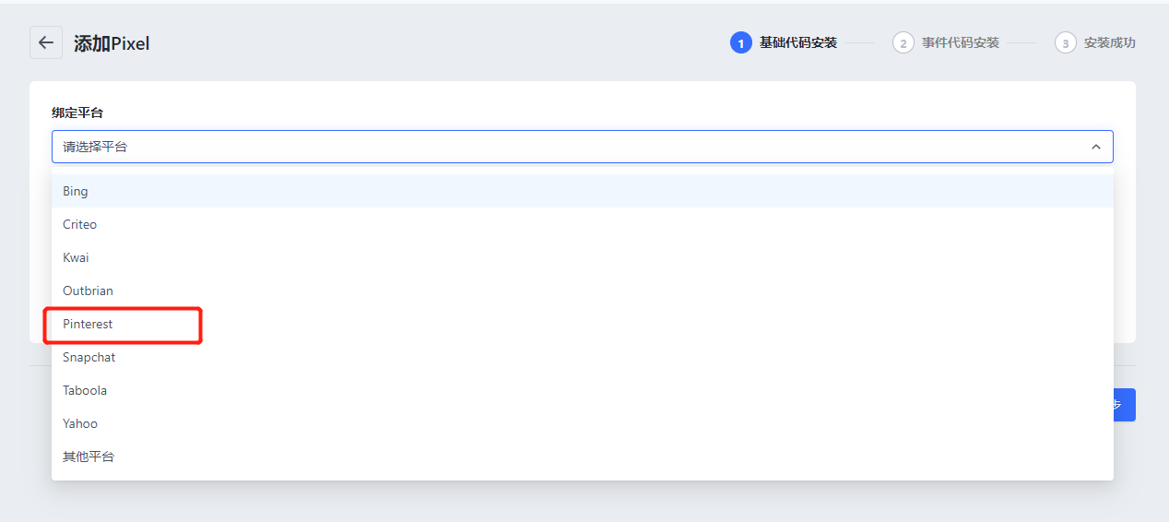Click step 3 circle indicator

coord(1065,42)
